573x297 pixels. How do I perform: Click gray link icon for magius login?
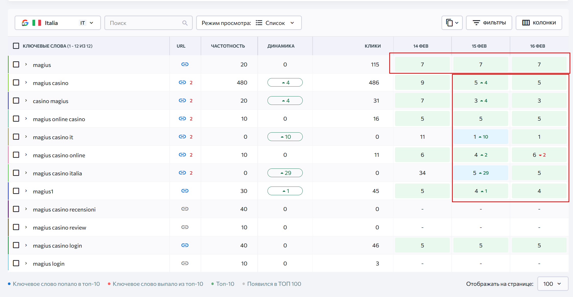pyautogui.click(x=185, y=263)
